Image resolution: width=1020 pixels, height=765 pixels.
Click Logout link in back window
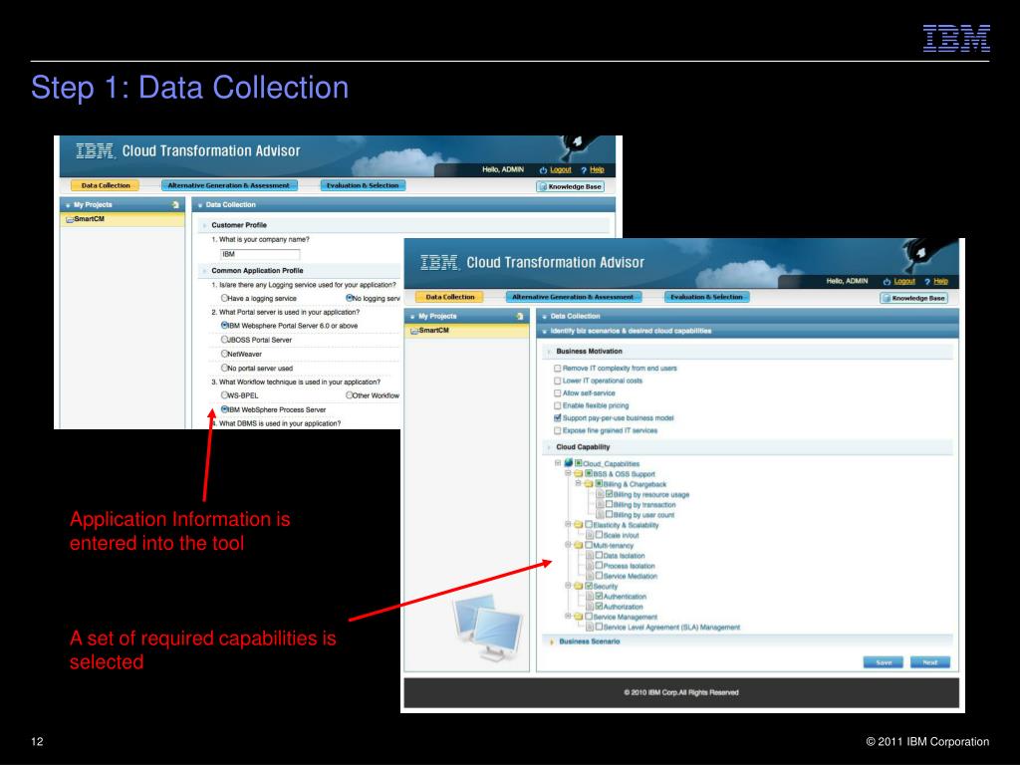560,169
